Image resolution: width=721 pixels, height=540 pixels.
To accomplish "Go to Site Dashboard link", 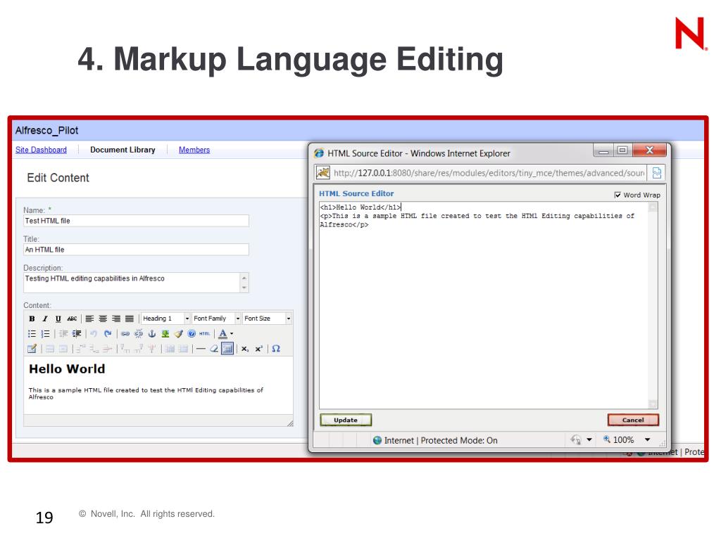I will [x=41, y=150].
